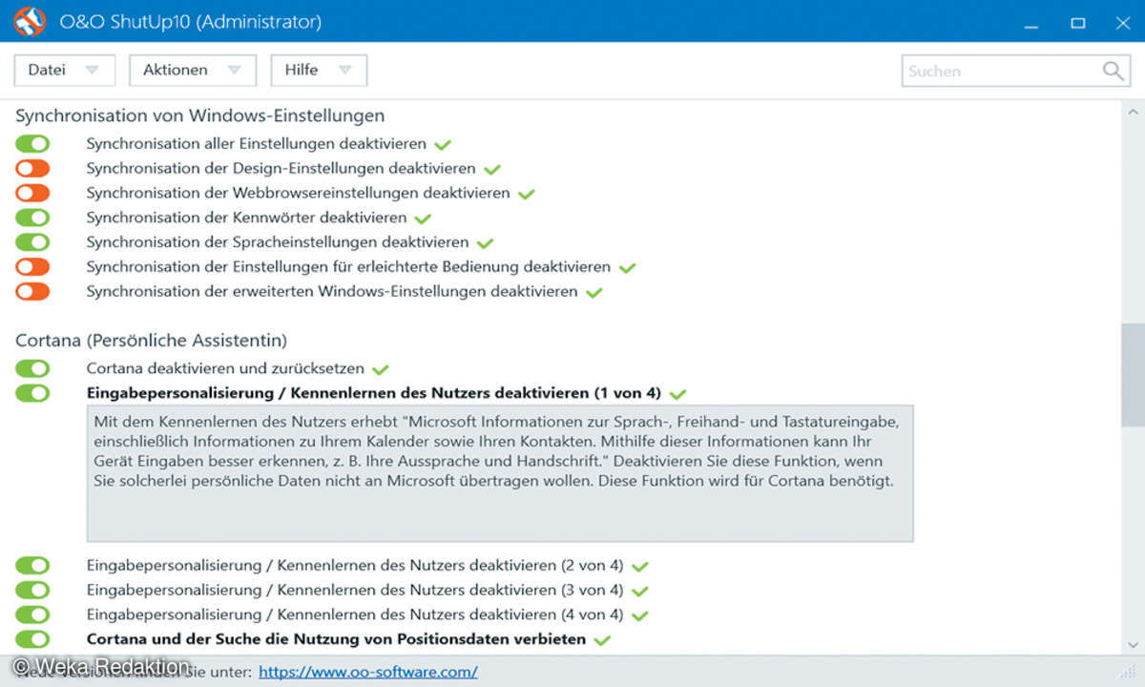Click the scrollbar down arrow
This screenshot has height=687, width=1145.
tap(1133, 644)
